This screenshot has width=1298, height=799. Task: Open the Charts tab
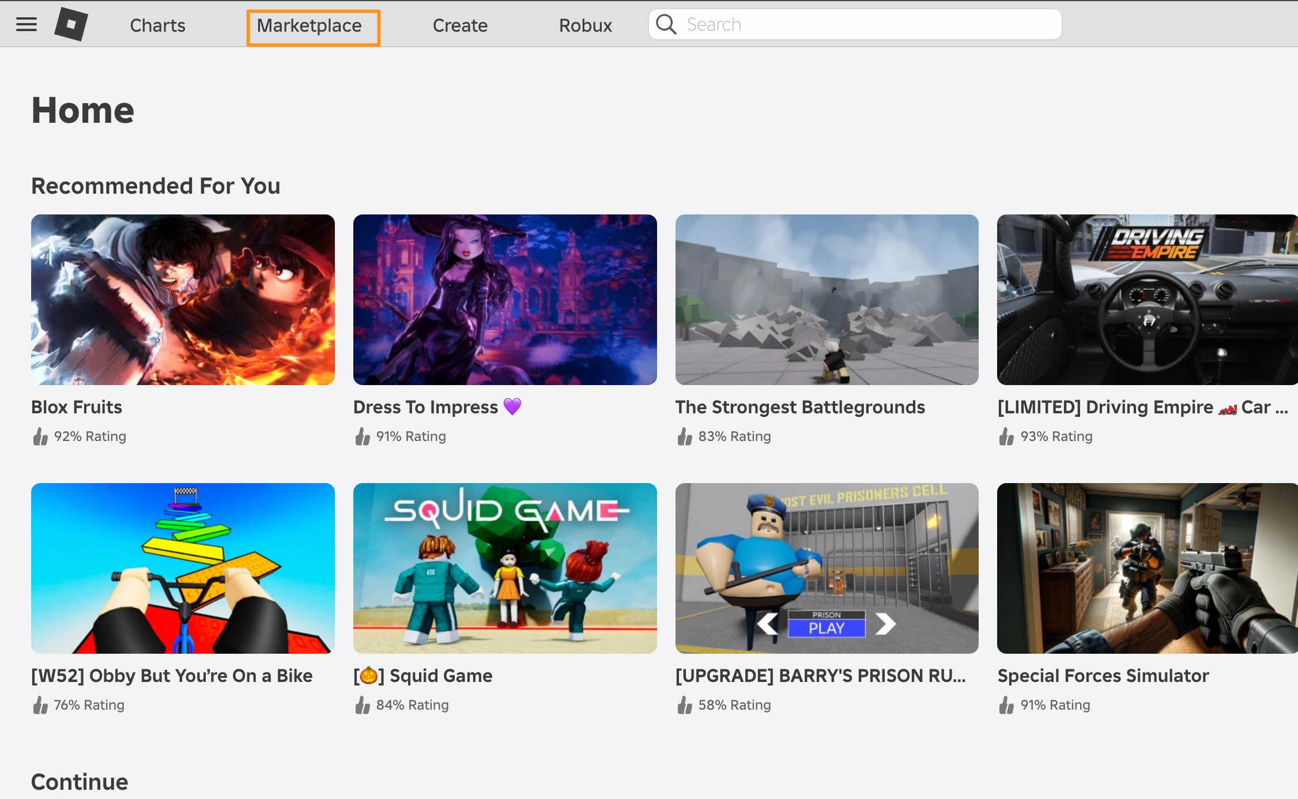(x=157, y=25)
